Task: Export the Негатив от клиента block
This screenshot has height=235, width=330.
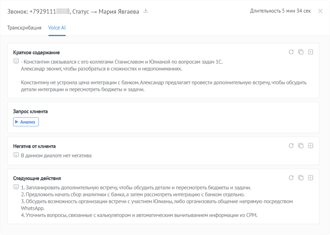Action: point(310,145)
